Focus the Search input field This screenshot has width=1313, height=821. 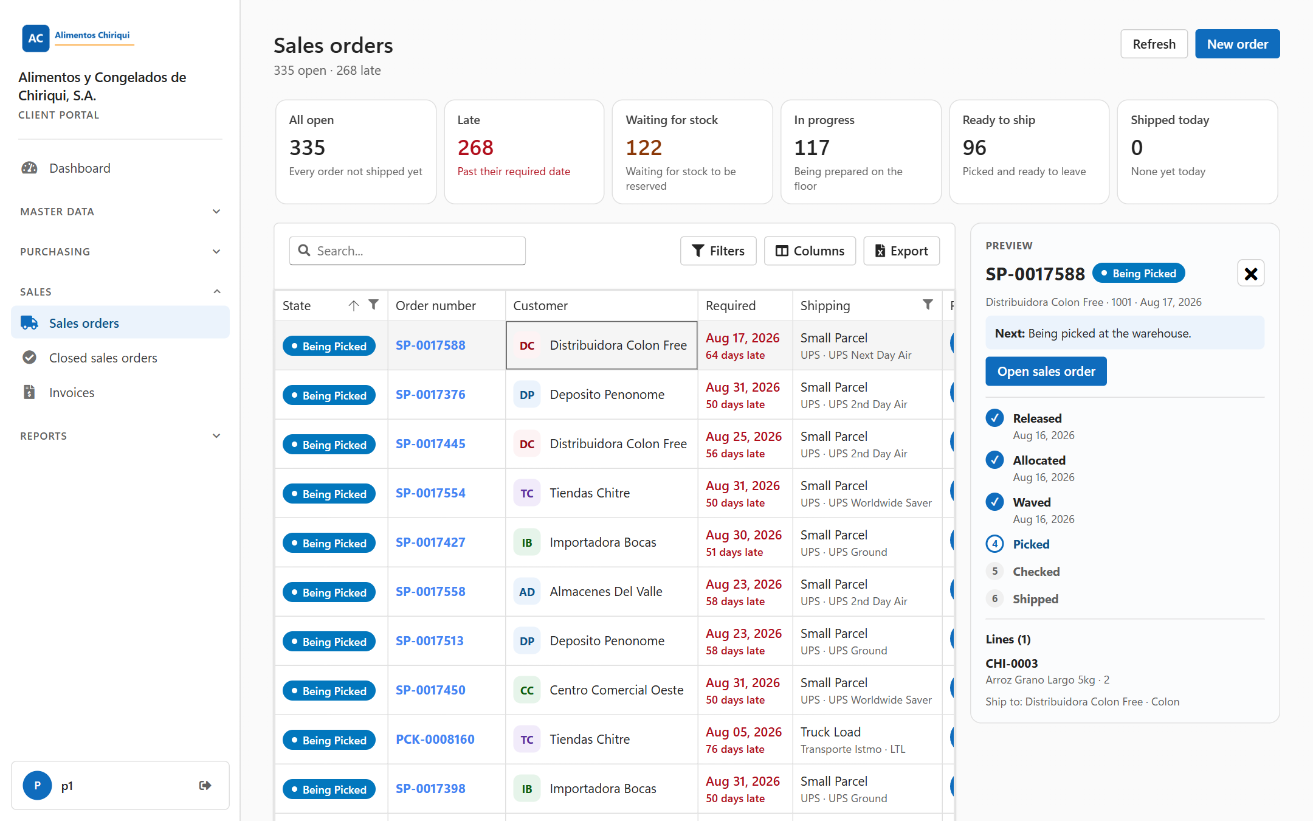[x=407, y=251]
